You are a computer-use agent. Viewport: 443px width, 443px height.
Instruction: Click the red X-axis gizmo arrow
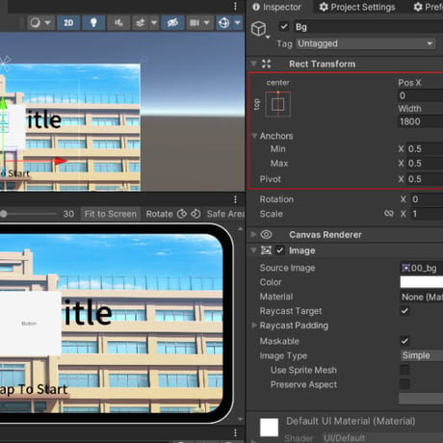coord(61,161)
